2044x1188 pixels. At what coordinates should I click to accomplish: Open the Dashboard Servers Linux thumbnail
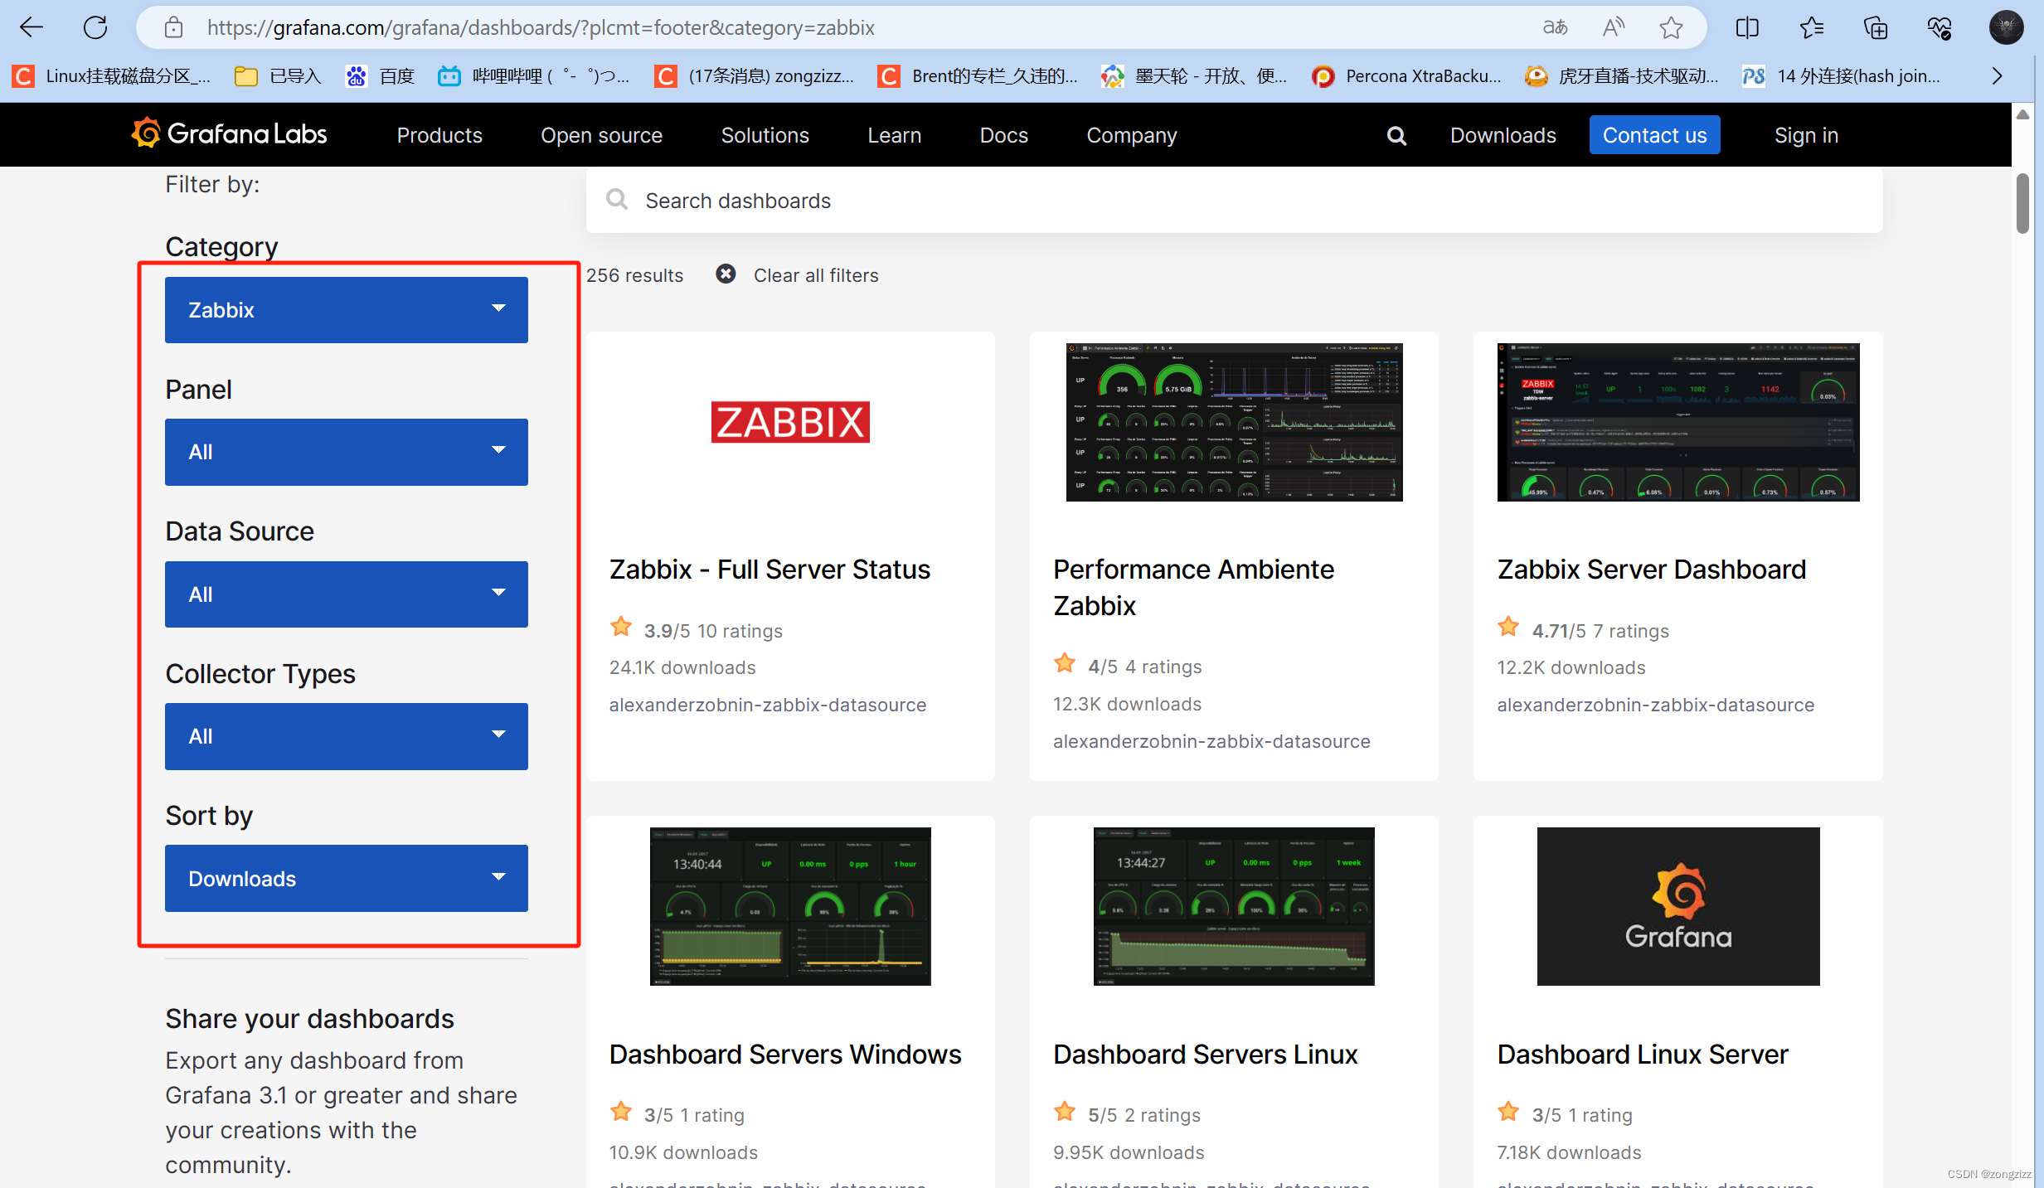pos(1234,906)
